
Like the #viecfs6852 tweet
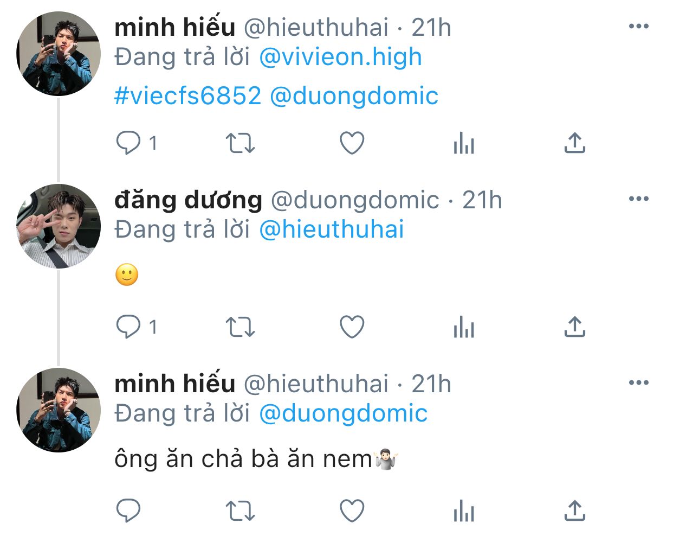(352, 143)
